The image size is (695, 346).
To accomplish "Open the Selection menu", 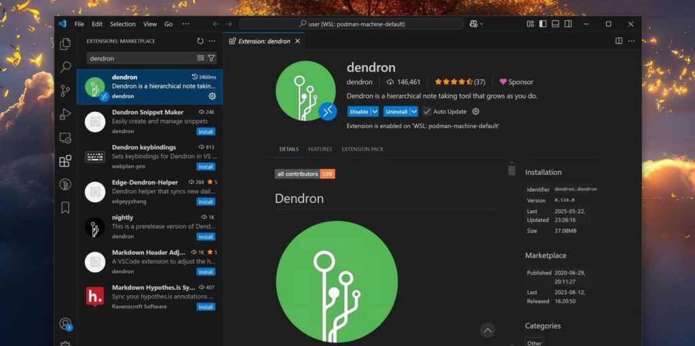I will click(x=123, y=24).
